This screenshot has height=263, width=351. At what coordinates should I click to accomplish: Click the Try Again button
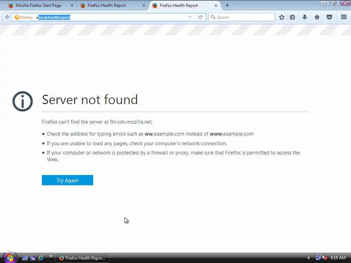click(x=68, y=180)
